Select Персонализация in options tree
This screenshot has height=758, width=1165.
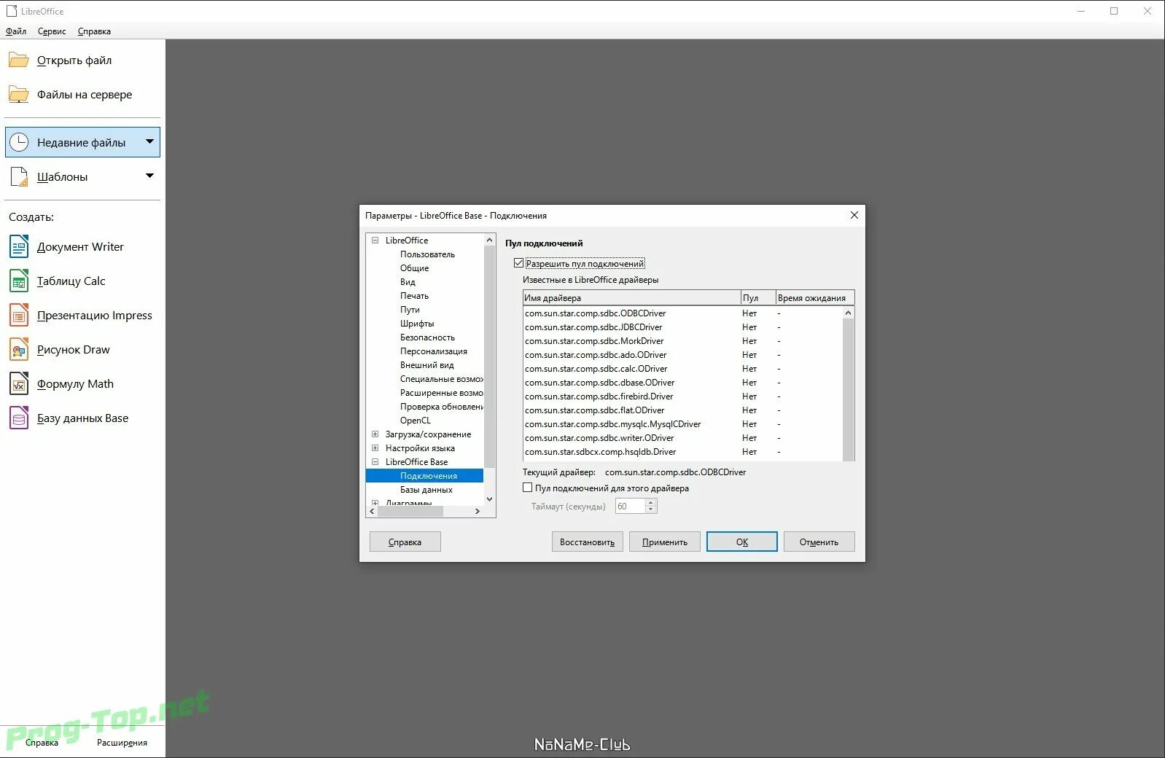[x=434, y=351]
